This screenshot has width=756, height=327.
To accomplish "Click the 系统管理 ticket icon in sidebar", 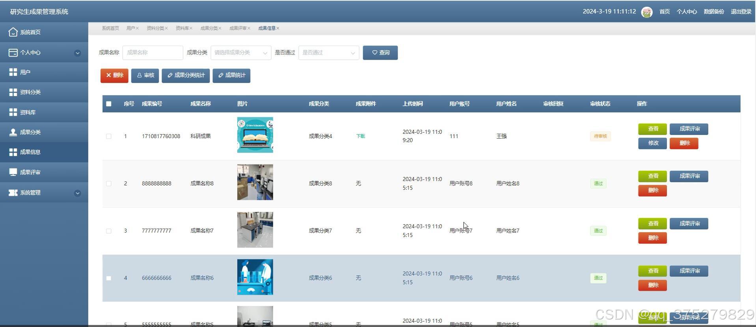I will pos(13,192).
